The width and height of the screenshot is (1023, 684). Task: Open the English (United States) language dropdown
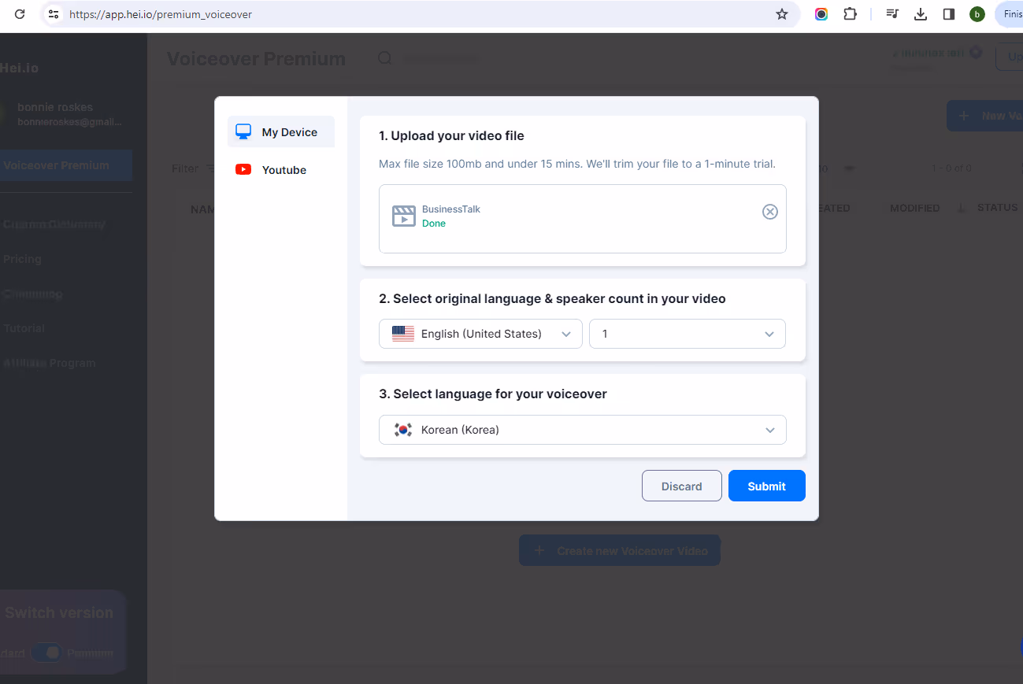coord(480,334)
